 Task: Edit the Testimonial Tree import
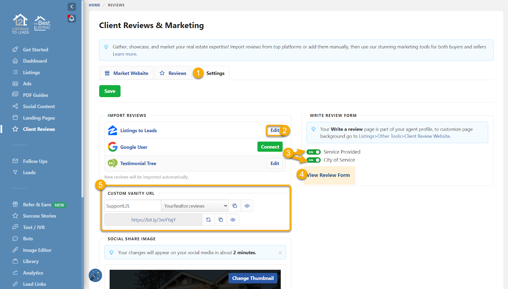[275, 163]
